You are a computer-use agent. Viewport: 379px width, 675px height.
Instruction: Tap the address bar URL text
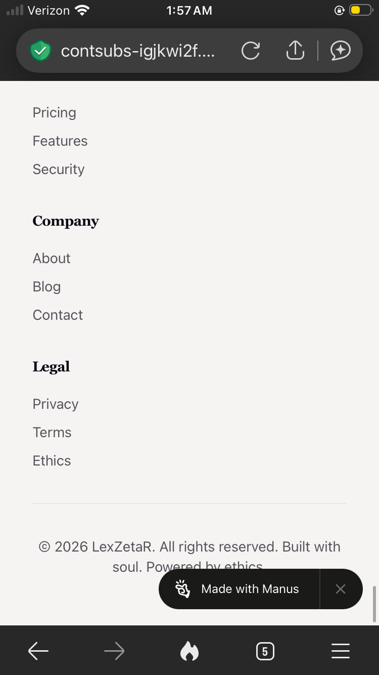tap(138, 51)
